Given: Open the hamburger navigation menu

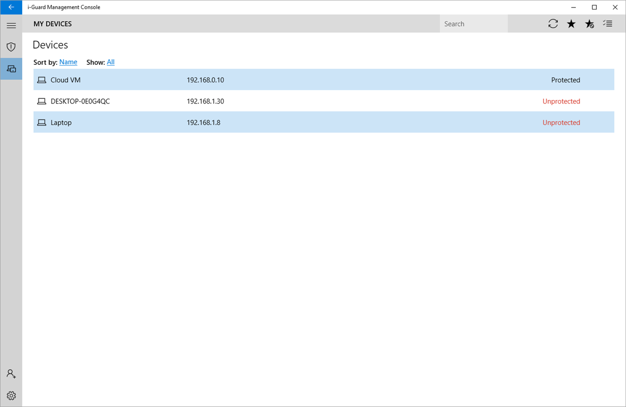Looking at the screenshot, I should (x=11, y=25).
